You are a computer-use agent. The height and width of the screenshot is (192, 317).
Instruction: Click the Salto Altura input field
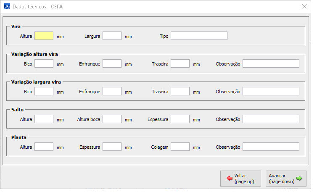point(44,119)
